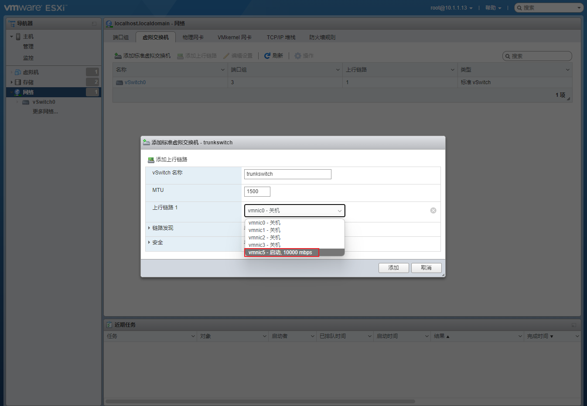This screenshot has height=406, width=587.
Task: Open the 端口组 column dropdown arrow
Action: tap(338, 70)
